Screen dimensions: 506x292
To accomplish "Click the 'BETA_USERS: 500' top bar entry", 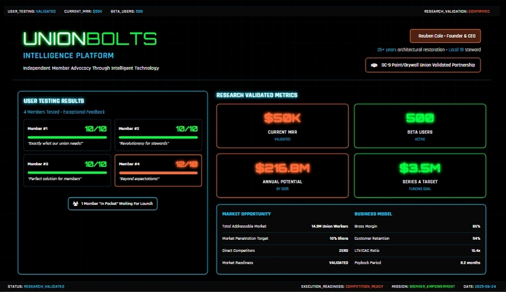I will coord(127,11).
